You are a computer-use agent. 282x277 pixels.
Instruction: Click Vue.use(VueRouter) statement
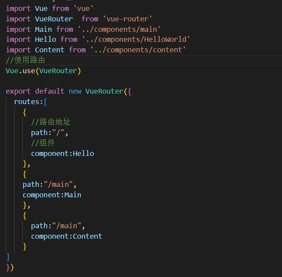pyautogui.click(x=43, y=71)
